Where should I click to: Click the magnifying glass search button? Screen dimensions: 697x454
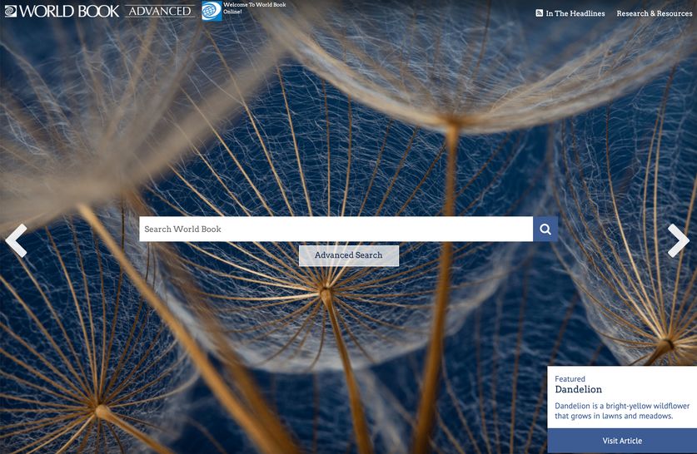(x=545, y=229)
